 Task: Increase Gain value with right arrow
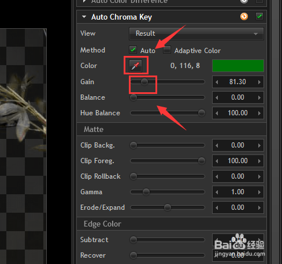tap(259, 82)
